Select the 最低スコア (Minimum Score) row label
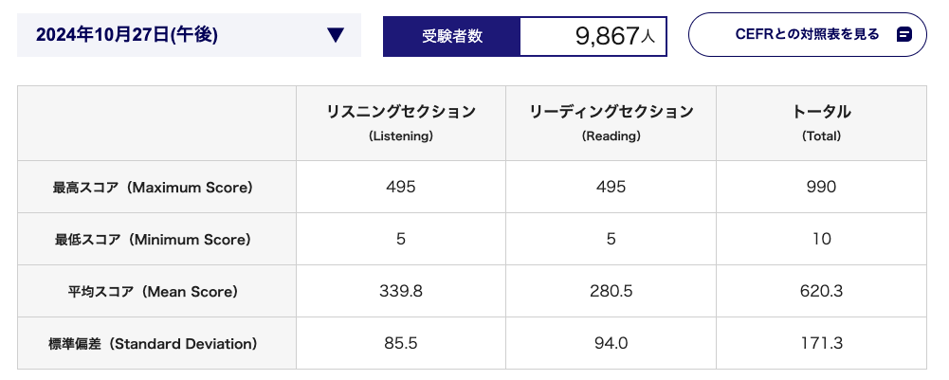This screenshot has width=949, height=380. coord(152,240)
